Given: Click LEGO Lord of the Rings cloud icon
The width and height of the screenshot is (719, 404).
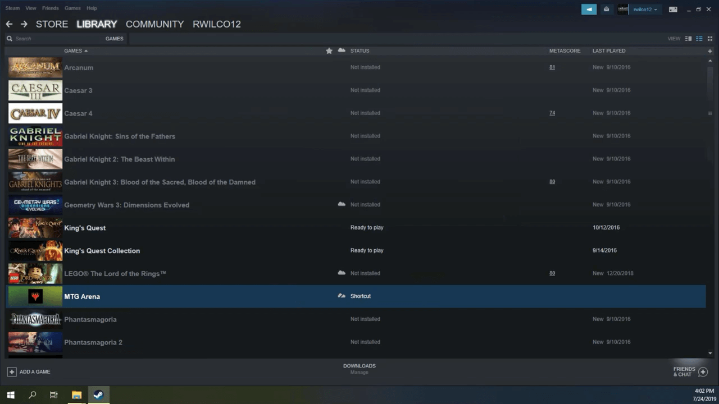Looking at the screenshot, I should (x=342, y=273).
